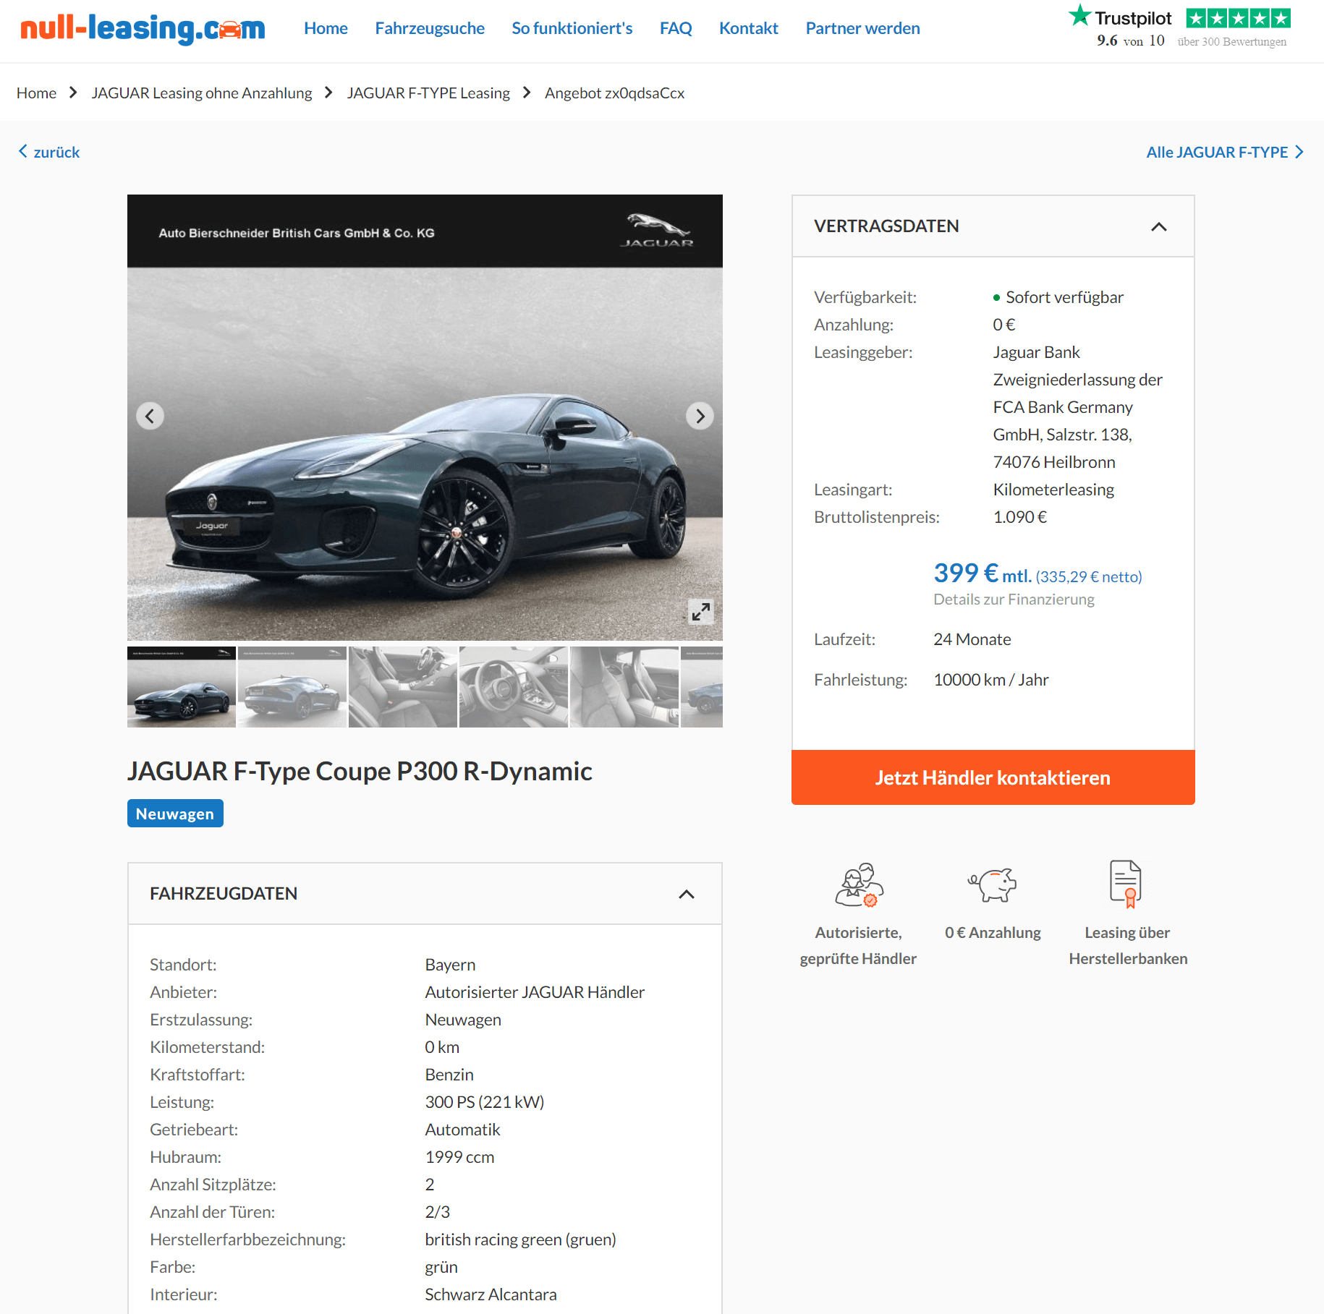View all offers via Alle JAGUAR F-TYPE
1324x1314 pixels.
coord(1224,152)
